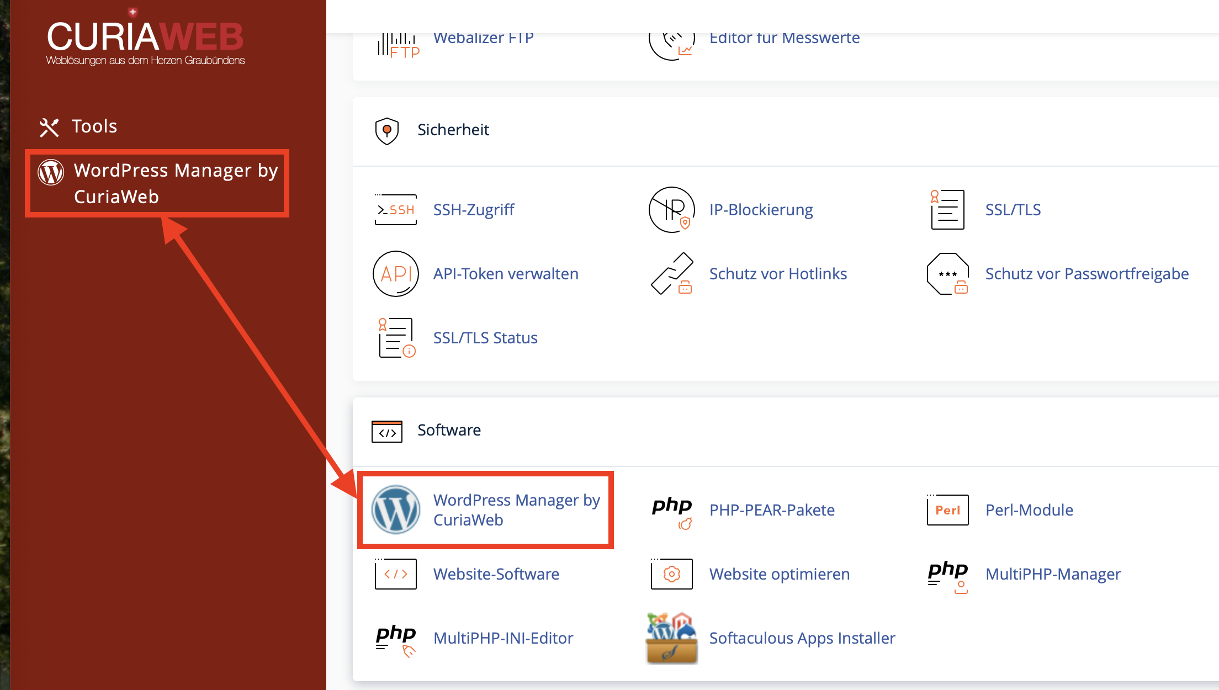Click the SSL/TLS Status icon

(x=396, y=338)
